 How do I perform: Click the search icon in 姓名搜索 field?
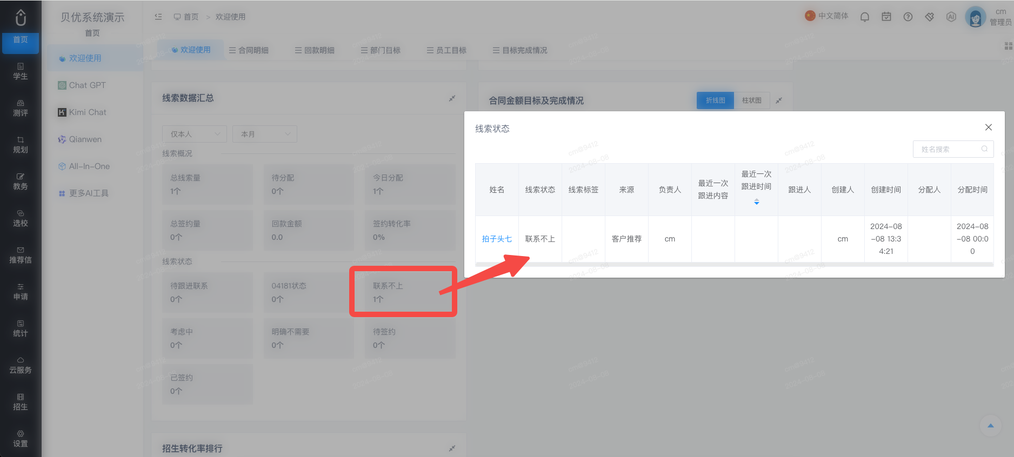[984, 149]
